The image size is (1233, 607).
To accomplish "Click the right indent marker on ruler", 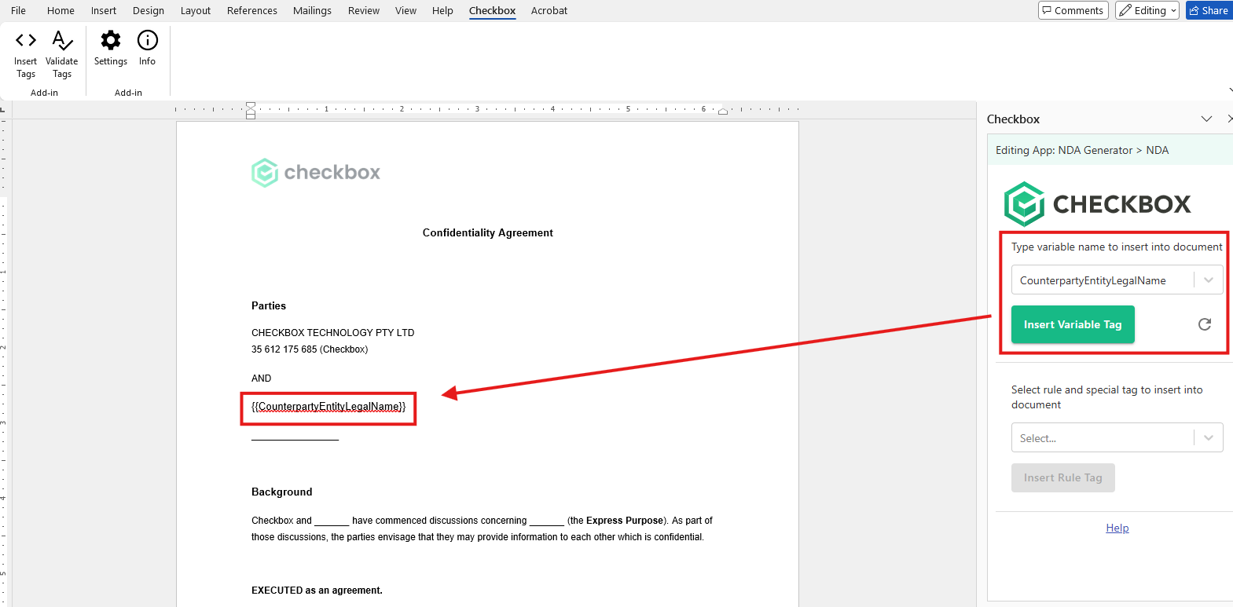I will click(723, 112).
